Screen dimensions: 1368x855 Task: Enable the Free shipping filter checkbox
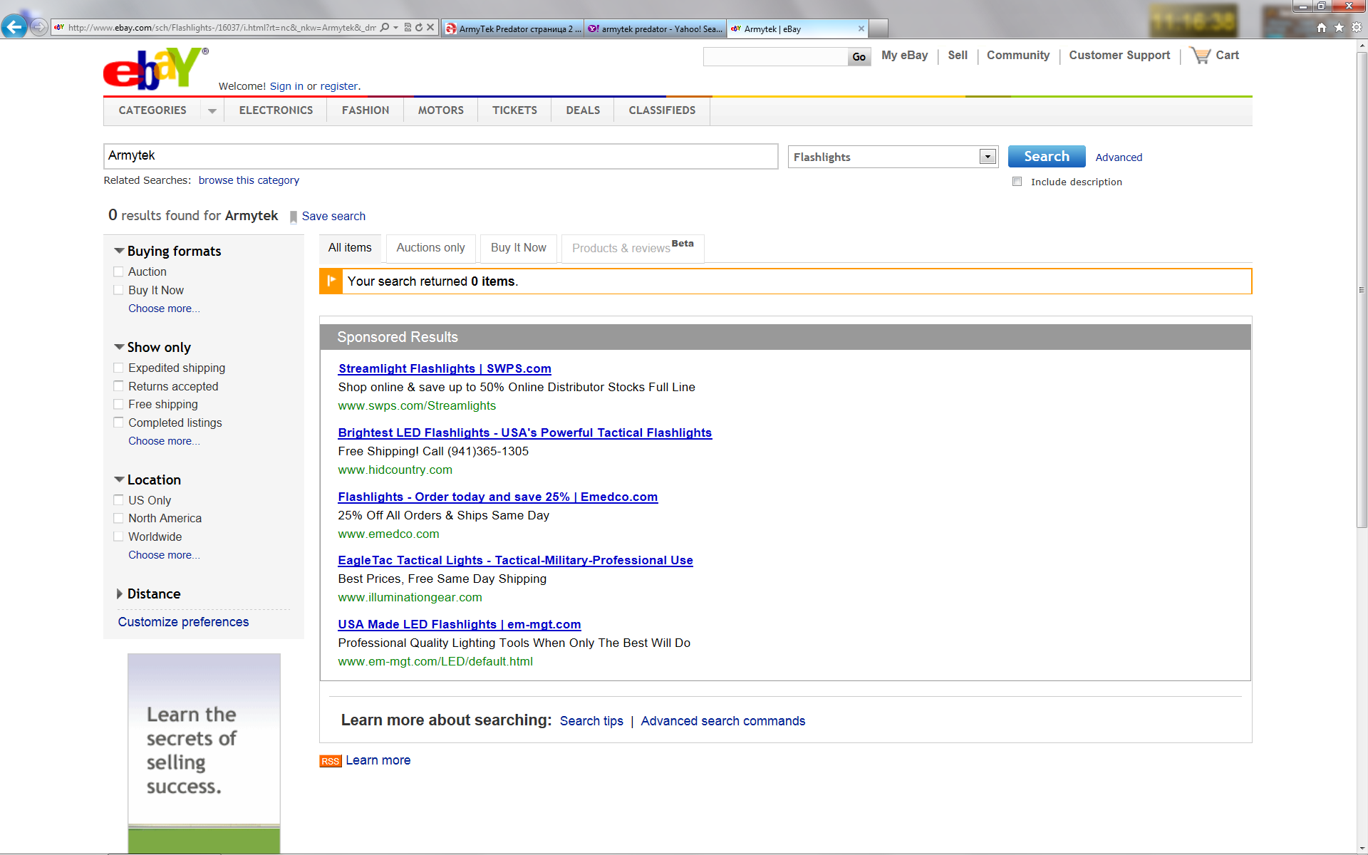click(118, 405)
